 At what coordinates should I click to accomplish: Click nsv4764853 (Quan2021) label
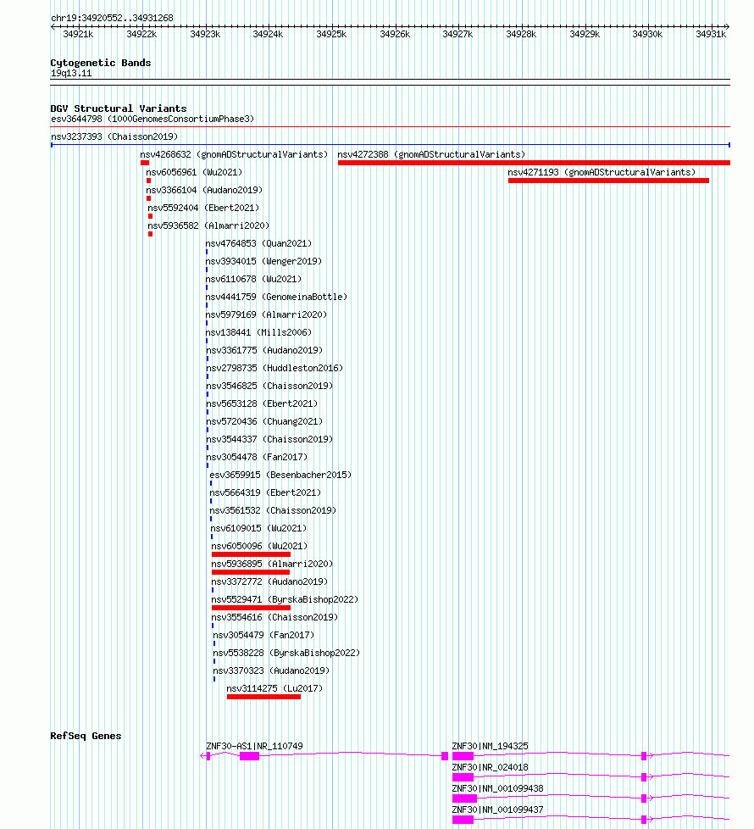258,244
